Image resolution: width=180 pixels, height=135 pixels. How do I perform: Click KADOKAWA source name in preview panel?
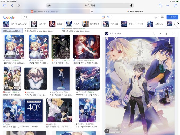click(x=115, y=34)
